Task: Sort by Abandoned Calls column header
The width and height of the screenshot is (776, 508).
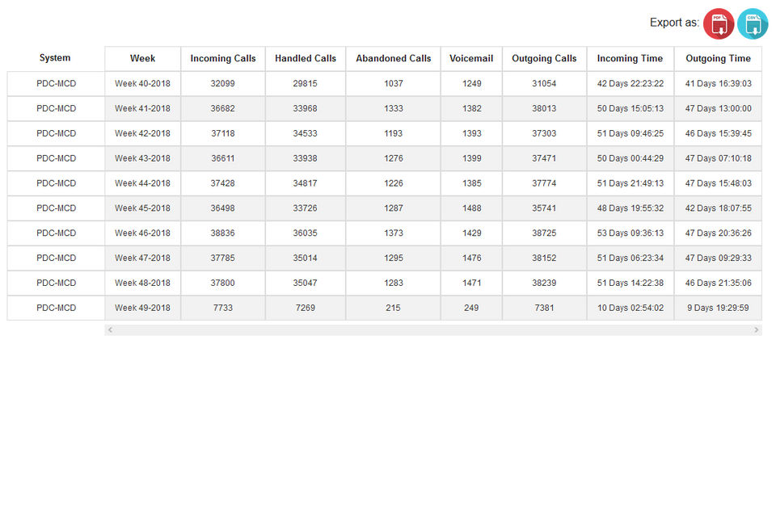Action: pos(394,58)
